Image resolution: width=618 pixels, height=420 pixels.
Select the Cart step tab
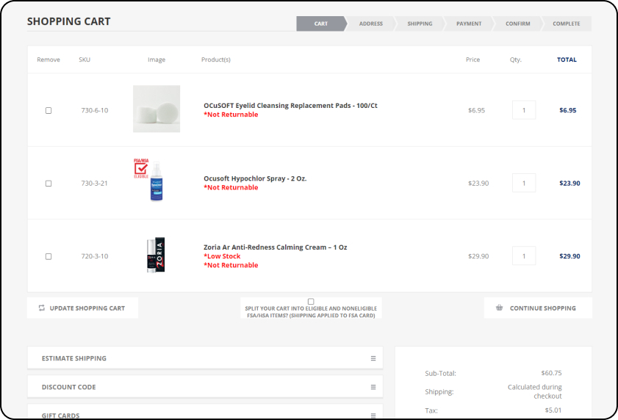pos(321,23)
